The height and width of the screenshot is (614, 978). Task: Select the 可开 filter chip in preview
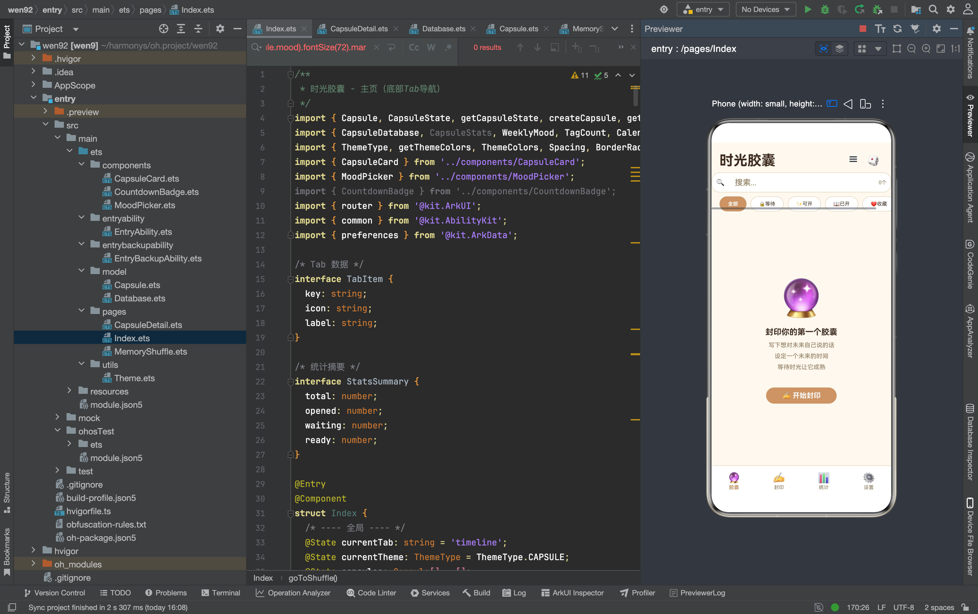804,204
